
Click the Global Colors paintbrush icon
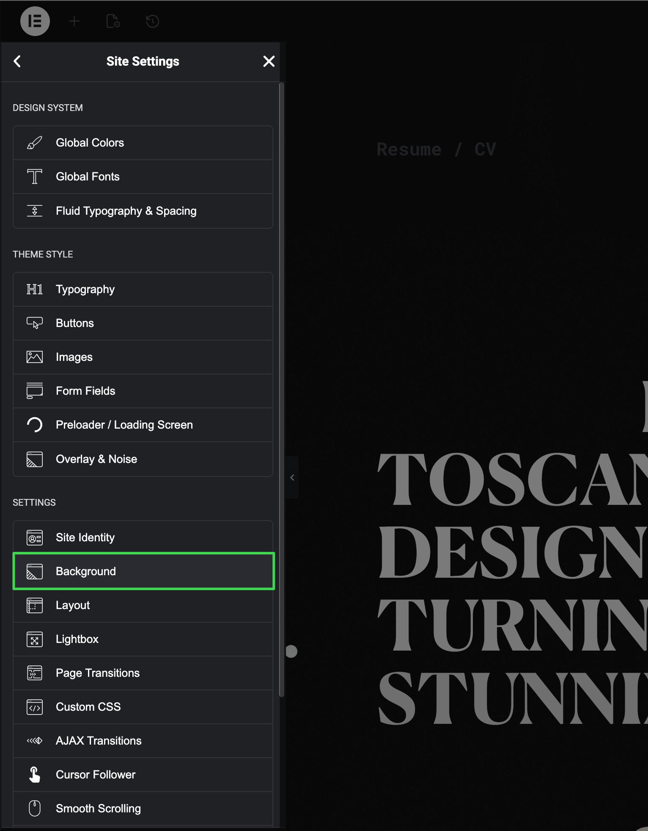35,143
